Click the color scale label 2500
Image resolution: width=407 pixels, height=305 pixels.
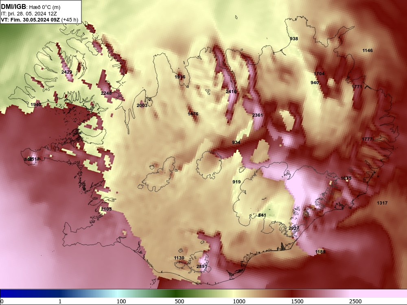pos(355,301)
